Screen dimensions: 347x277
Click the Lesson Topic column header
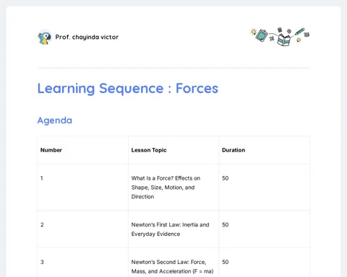(149, 150)
